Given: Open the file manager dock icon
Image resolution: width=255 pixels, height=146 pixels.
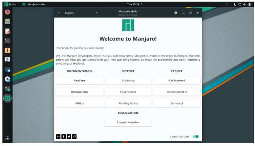Looking at the screenshot, I should click(7, 21).
